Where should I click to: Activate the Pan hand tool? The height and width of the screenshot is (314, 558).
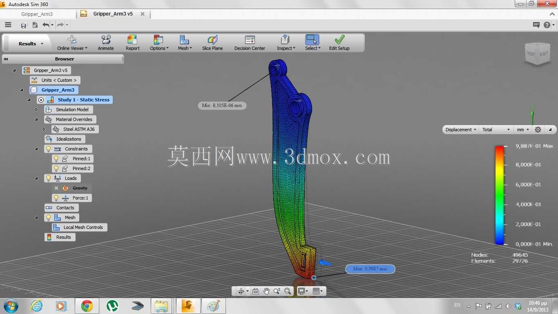coord(266,291)
